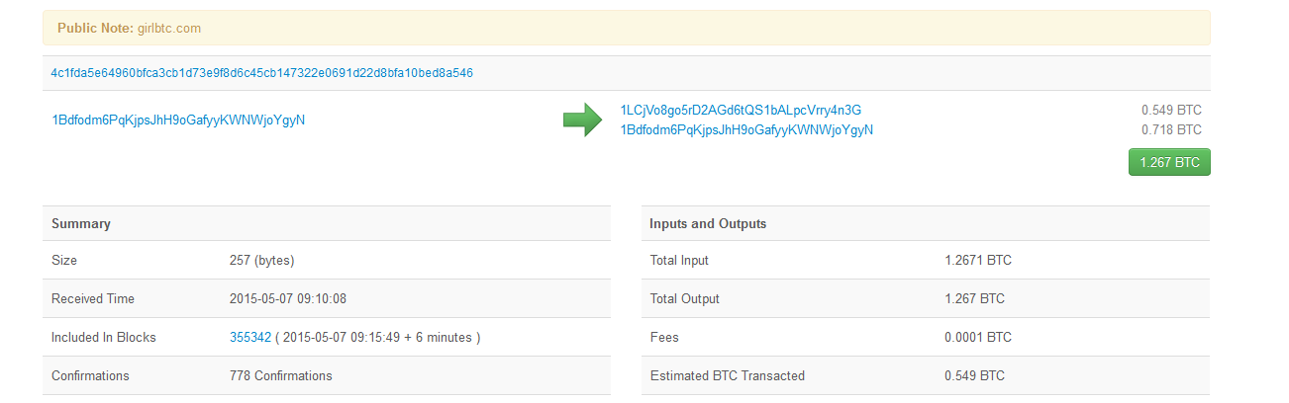Click the Public Note label
The image size is (1289, 403).
95,28
